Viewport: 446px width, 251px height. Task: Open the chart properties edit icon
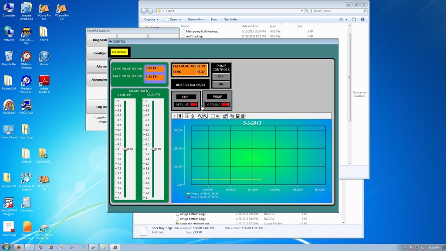click(x=225, y=116)
